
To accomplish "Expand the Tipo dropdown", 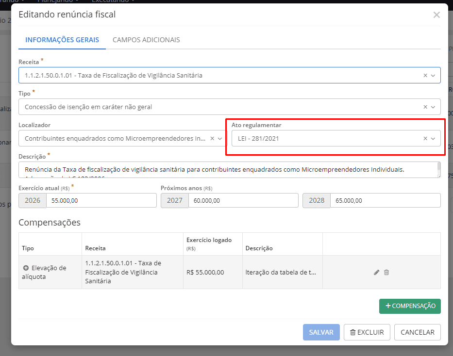I will coord(433,107).
